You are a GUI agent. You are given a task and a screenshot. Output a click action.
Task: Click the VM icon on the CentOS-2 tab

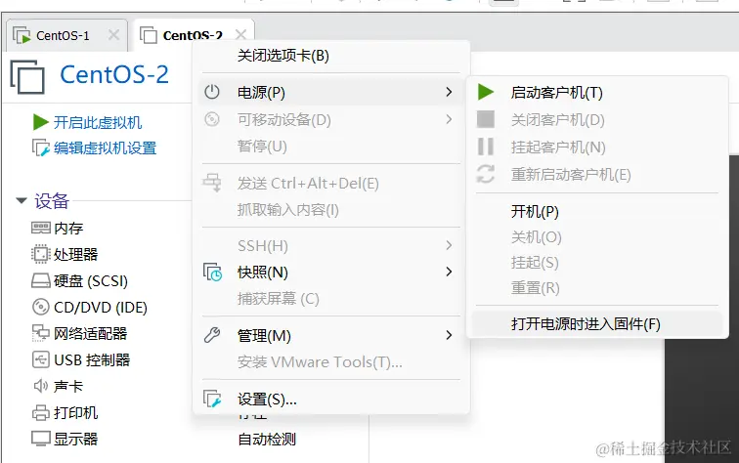click(x=149, y=35)
